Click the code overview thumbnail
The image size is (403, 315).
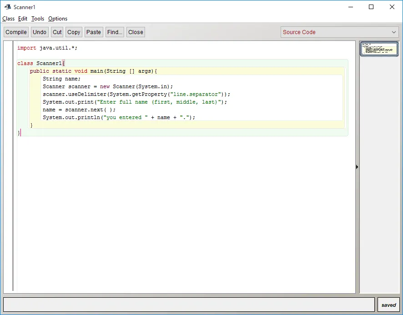379,49
